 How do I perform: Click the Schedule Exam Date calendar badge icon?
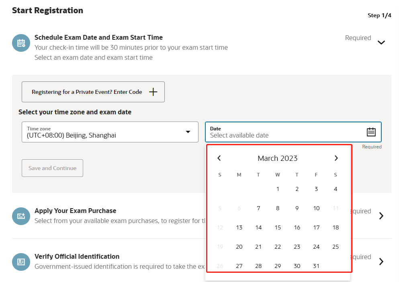(21, 43)
